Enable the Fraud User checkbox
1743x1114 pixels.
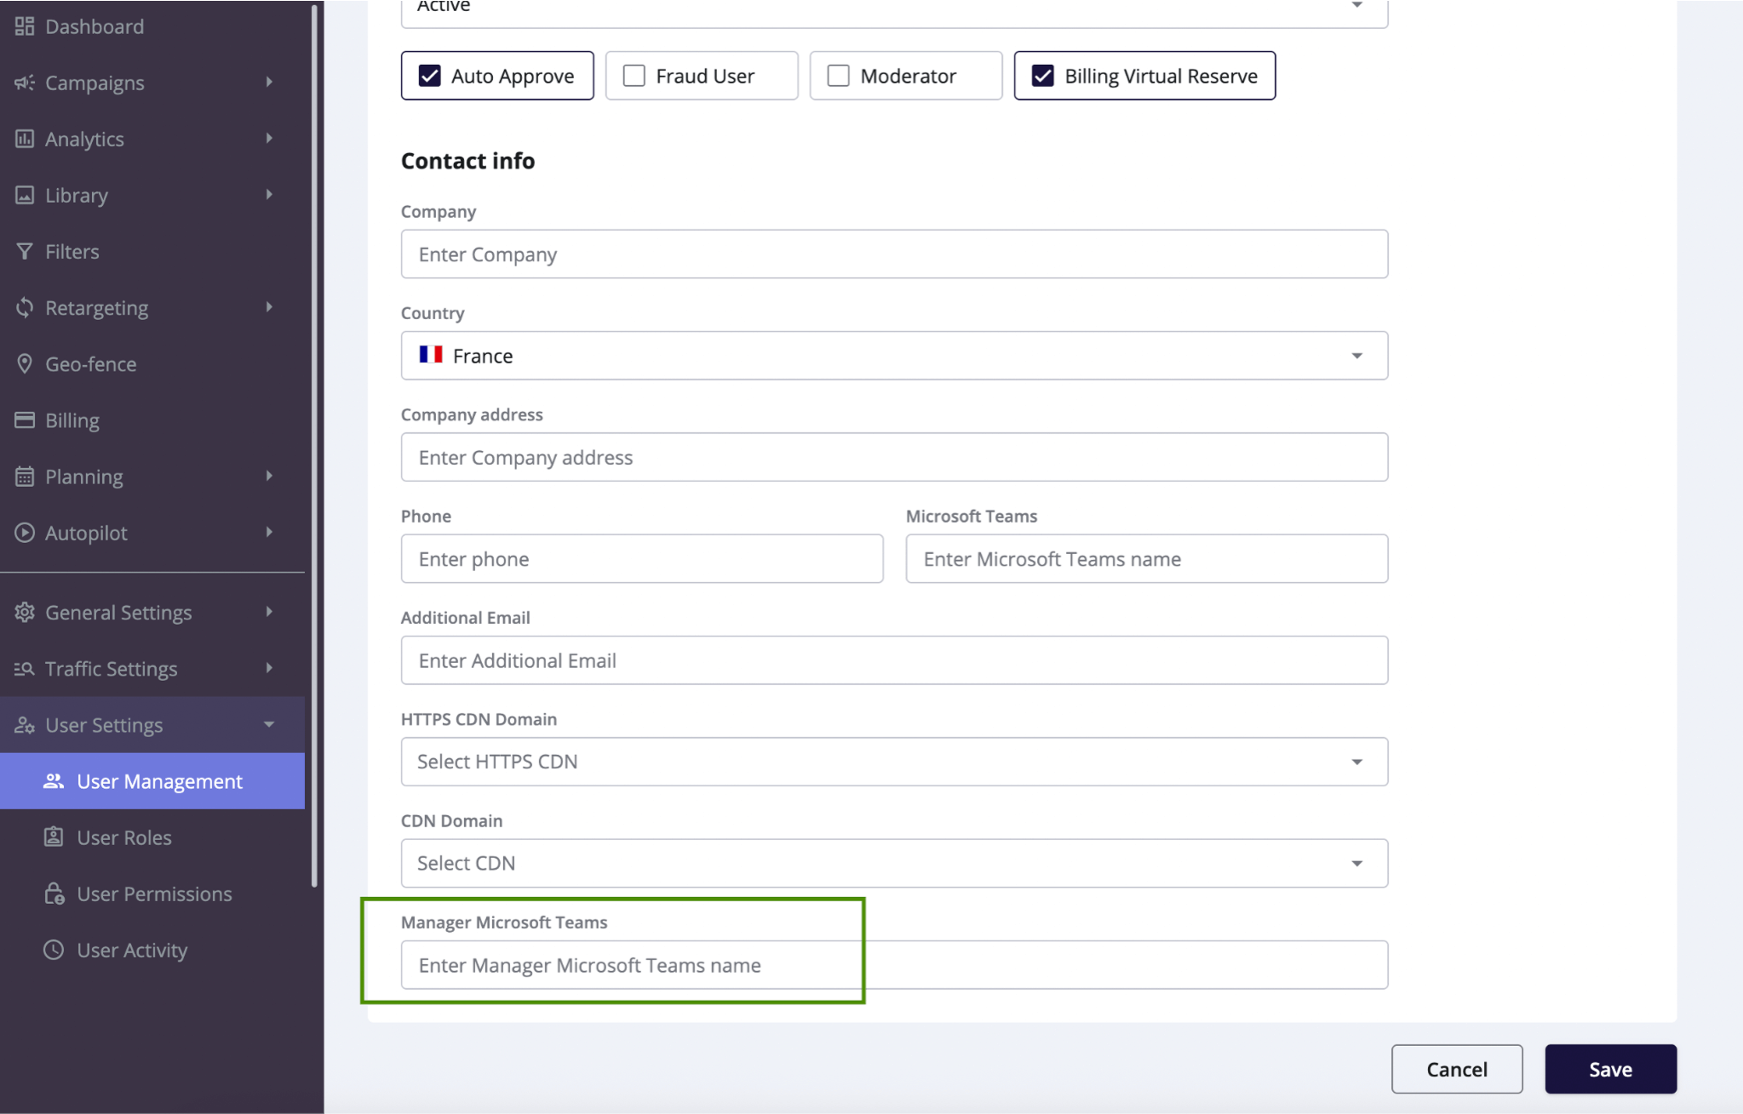[632, 75]
